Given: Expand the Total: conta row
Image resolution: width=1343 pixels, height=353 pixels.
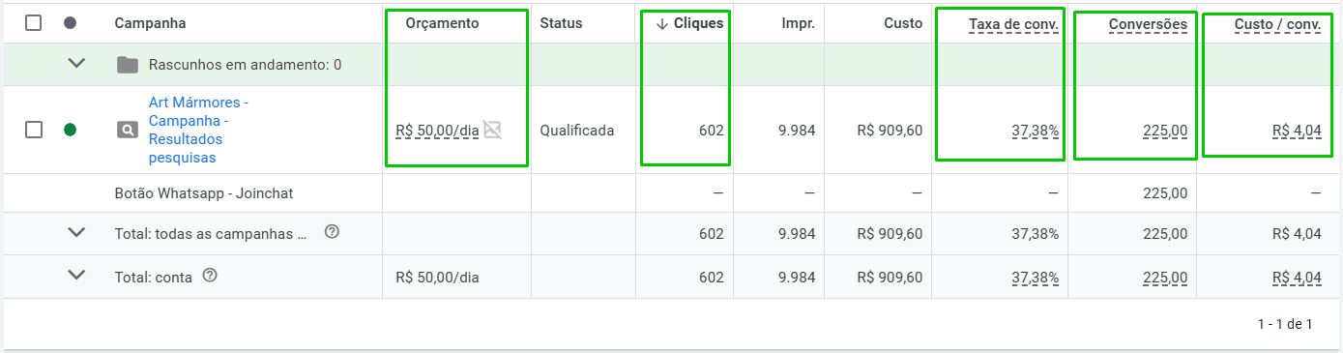Looking at the screenshot, I should click(x=76, y=277).
